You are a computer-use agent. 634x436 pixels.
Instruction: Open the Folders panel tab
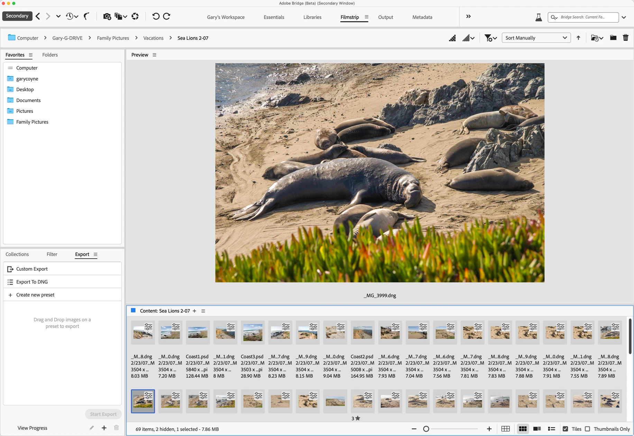coord(50,55)
